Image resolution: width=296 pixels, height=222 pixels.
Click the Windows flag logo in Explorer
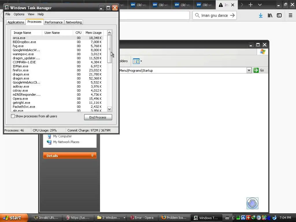coord(262,52)
